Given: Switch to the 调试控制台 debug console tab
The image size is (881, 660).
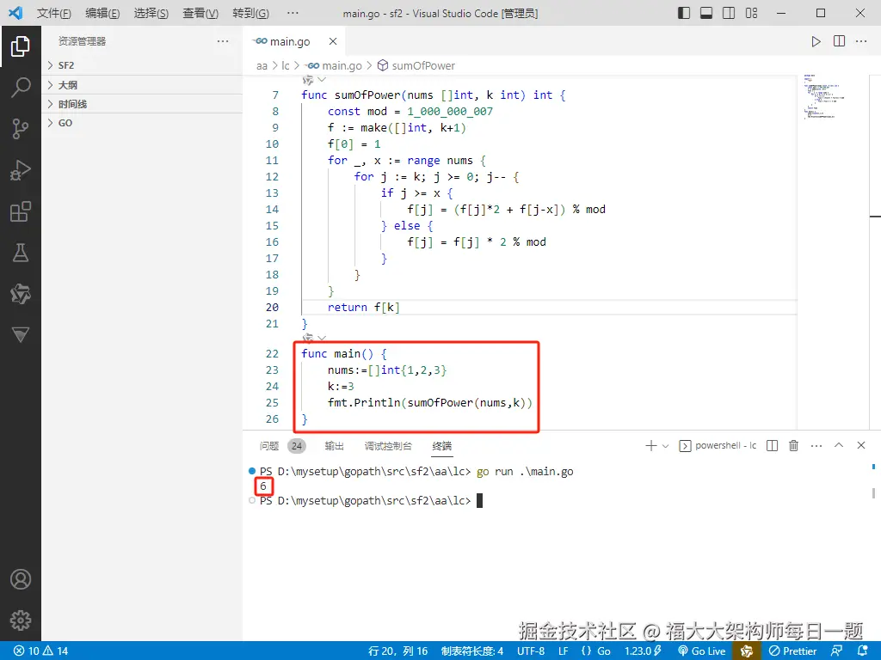Looking at the screenshot, I should 388,446.
